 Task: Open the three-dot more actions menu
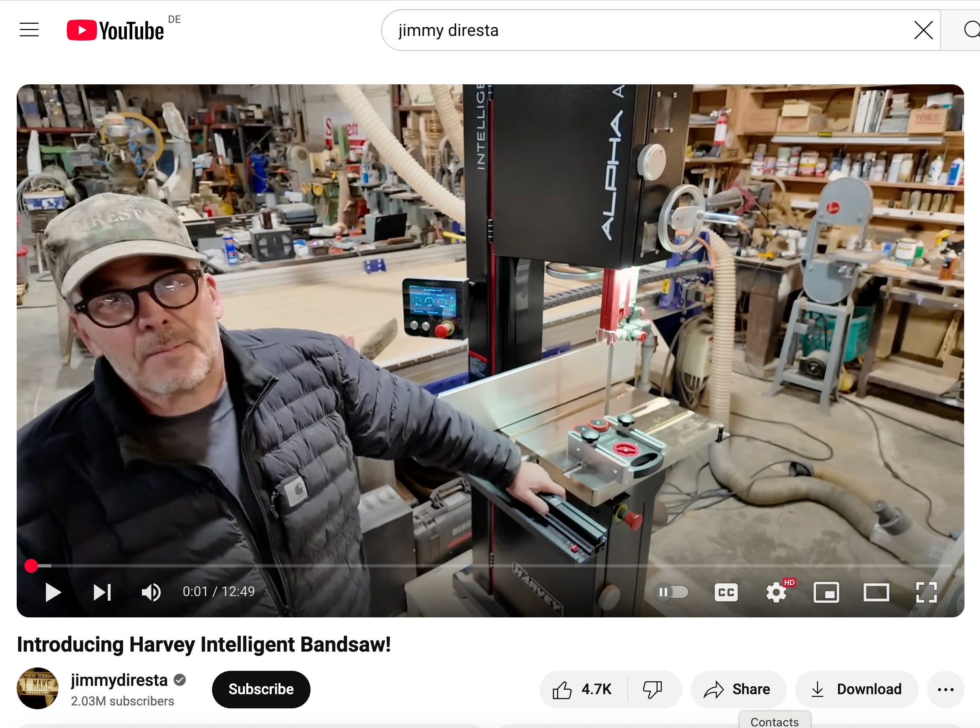click(x=945, y=689)
